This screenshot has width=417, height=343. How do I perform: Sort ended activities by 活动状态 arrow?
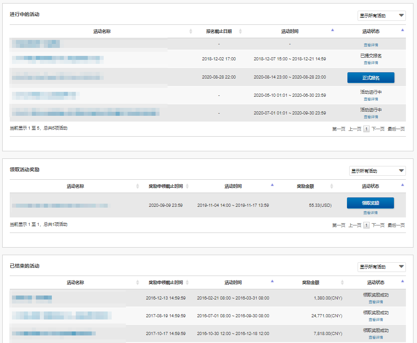coord(402,281)
